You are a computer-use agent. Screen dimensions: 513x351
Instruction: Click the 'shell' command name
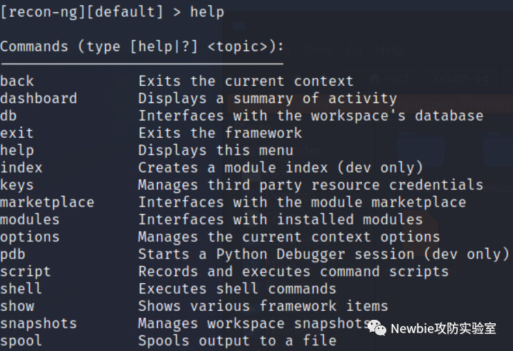tap(21, 289)
